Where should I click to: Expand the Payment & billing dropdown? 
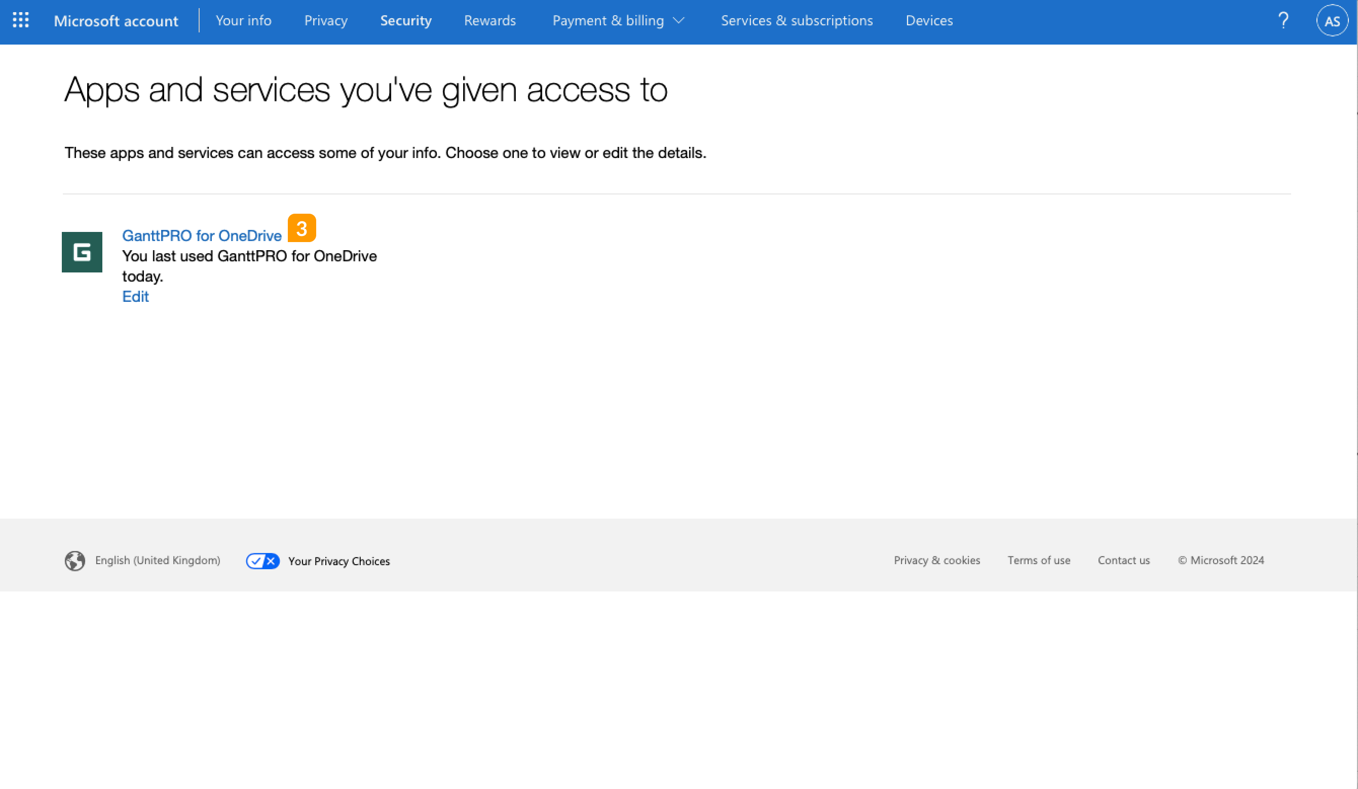[679, 20]
